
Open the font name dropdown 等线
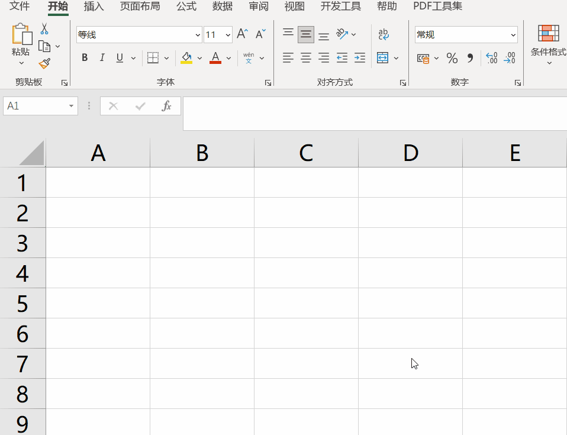[198, 35]
